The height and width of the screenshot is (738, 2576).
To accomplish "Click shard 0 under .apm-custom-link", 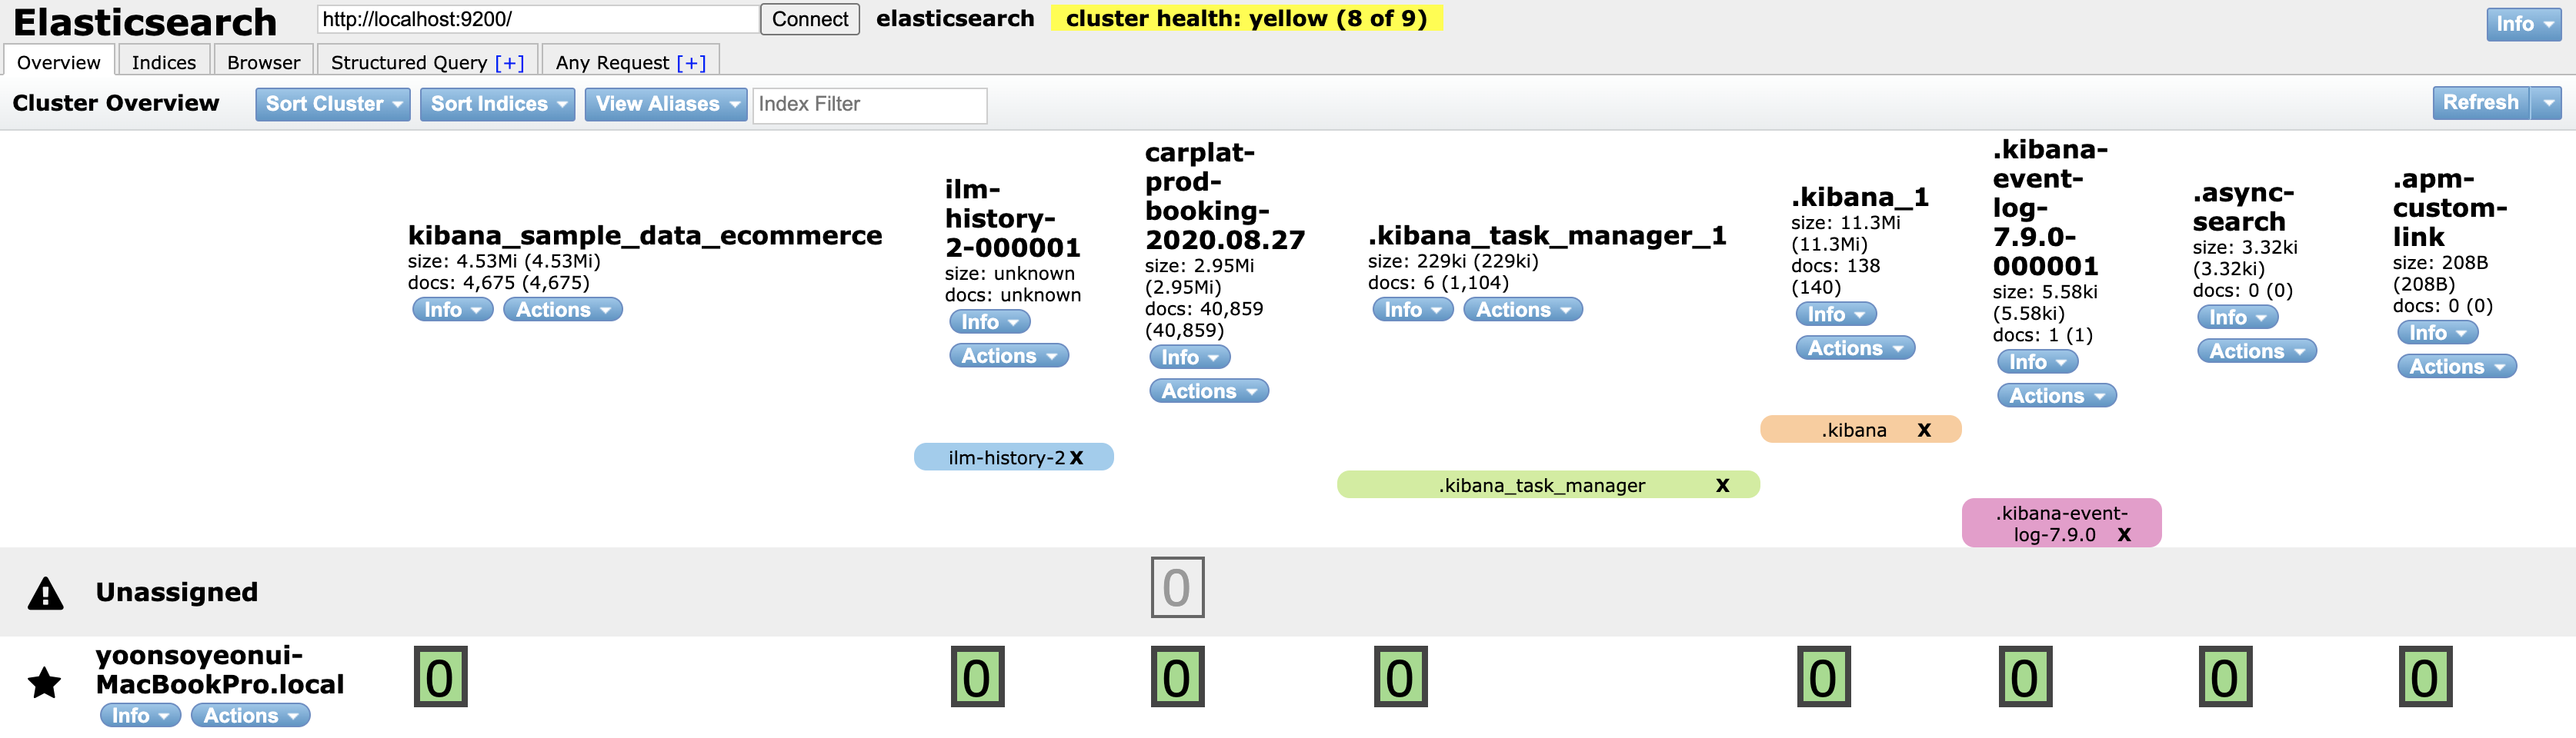I will [x=2425, y=677].
